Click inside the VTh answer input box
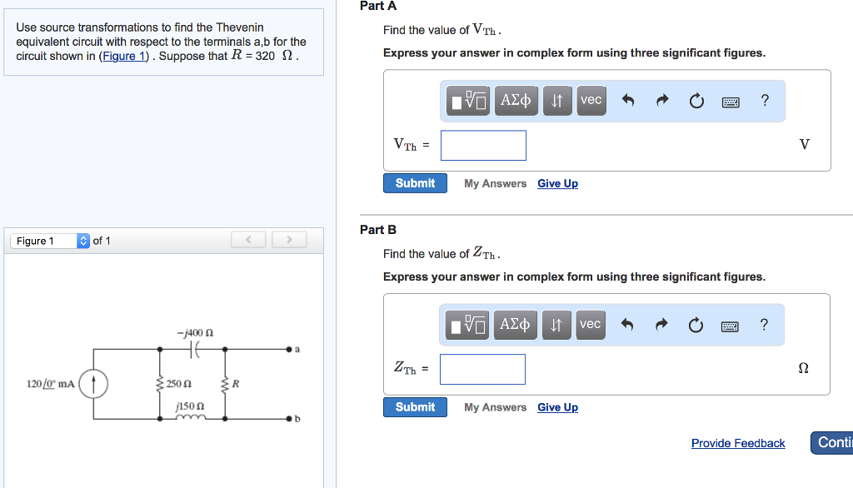This screenshot has height=488, width=853. click(483, 145)
